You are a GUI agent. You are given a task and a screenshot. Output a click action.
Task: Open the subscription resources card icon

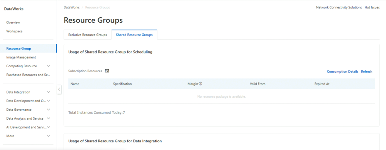pyautogui.click(x=107, y=71)
